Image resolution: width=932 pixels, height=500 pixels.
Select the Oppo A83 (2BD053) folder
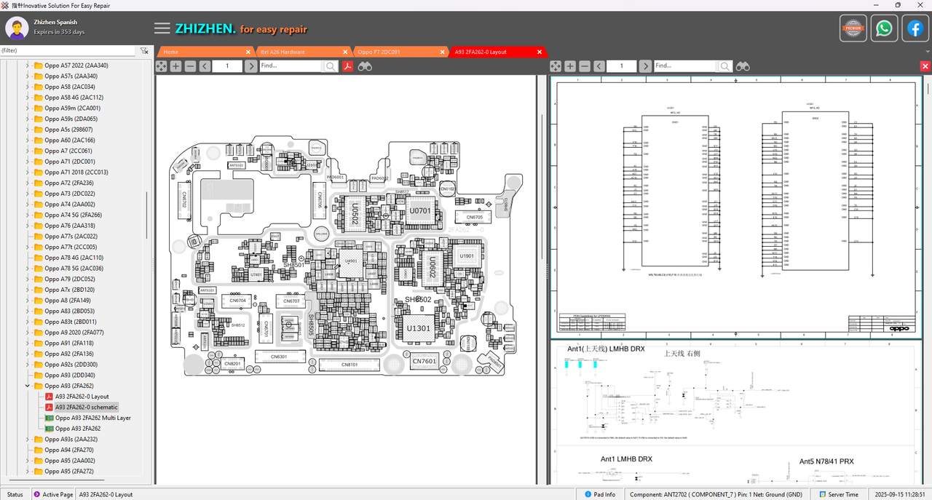tap(68, 311)
